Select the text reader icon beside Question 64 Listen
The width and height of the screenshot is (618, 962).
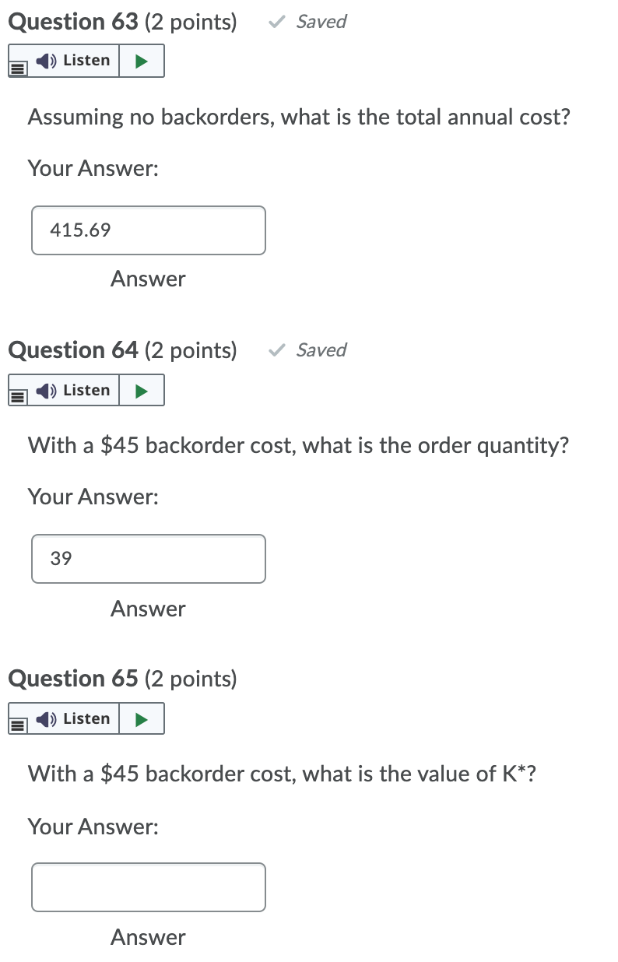click(x=19, y=398)
